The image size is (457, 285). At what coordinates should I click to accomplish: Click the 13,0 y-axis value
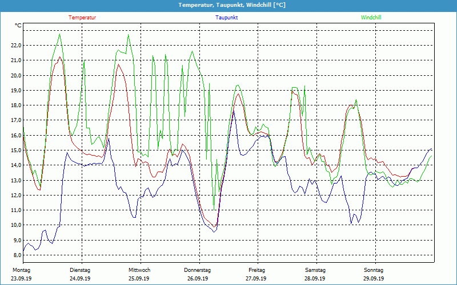click(16, 180)
